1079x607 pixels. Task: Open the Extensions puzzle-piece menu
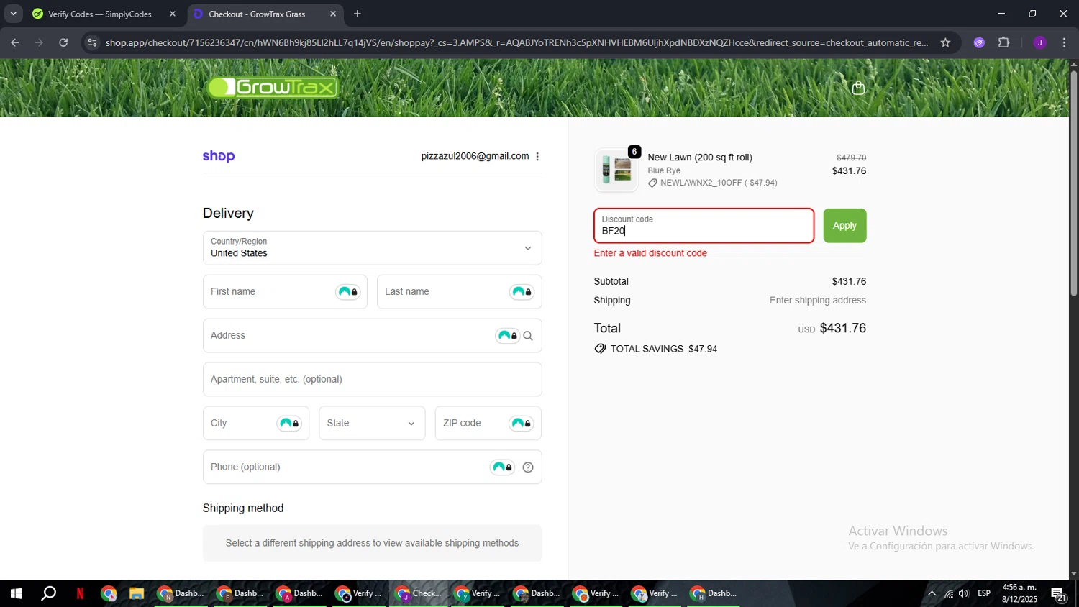pyautogui.click(x=1004, y=42)
